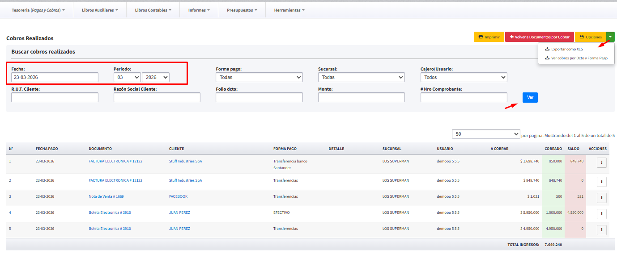617x258 pixels.
Task: Open the Stuff Industries SpA client link in row 1
Action: (185, 161)
